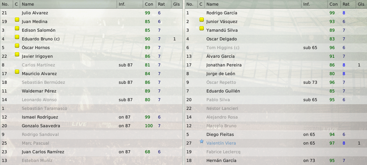The height and width of the screenshot is (165, 367).
Task: Click Eduardo Bruno's yellow card icon
Action: point(17,37)
